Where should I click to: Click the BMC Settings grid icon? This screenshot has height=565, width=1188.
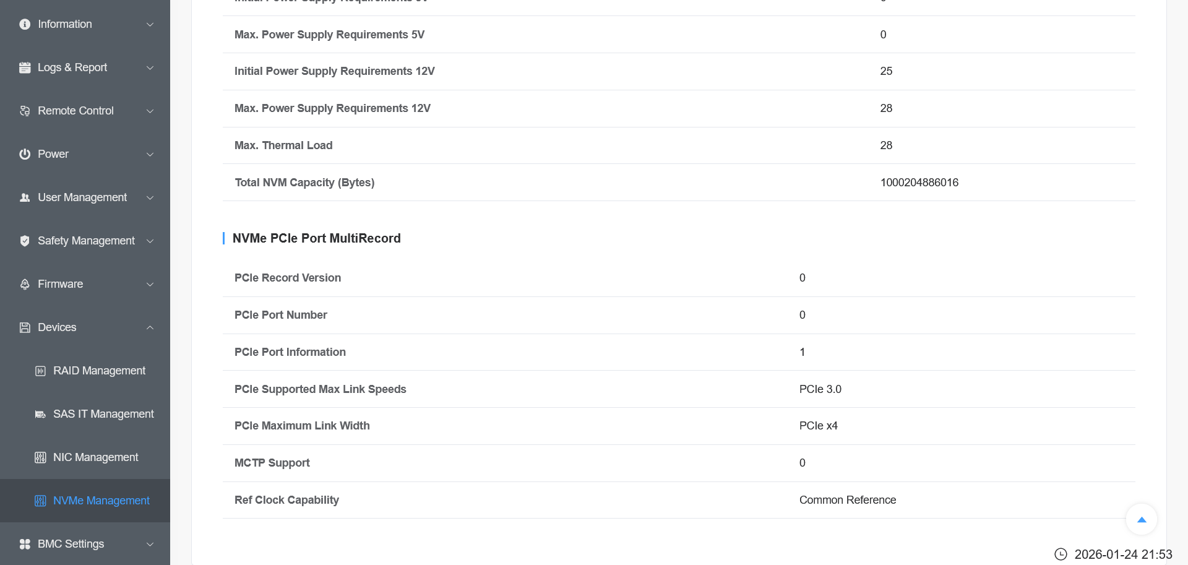(x=25, y=544)
